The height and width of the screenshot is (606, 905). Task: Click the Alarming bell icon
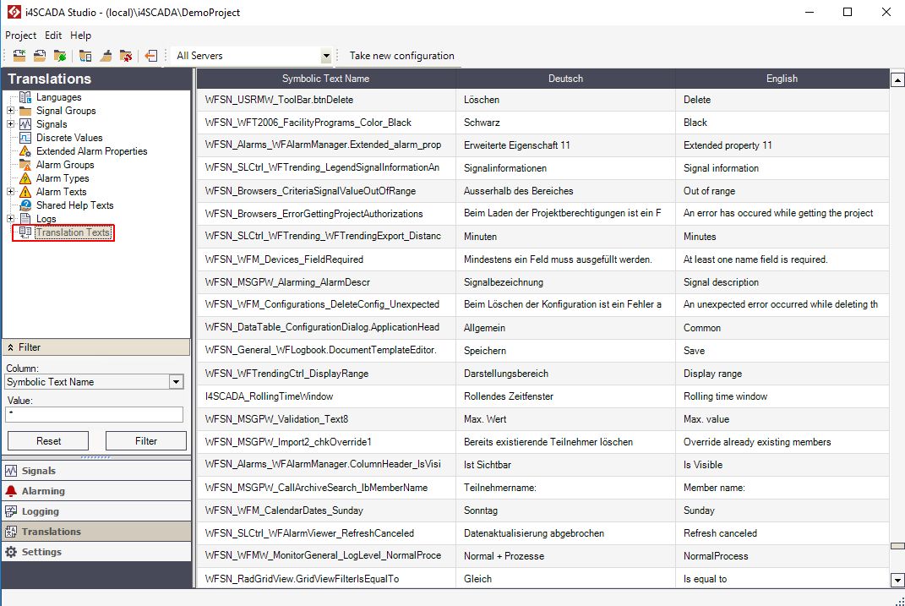pos(11,491)
